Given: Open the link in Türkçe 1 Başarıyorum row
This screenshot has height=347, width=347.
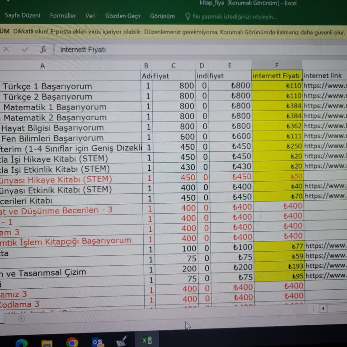Looking at the screenshot, I should pos(324,85).
